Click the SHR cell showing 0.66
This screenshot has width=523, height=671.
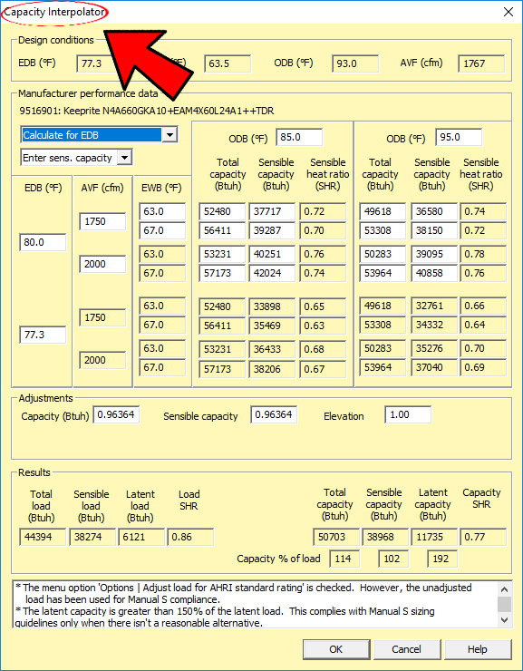[x=483, y=306]
